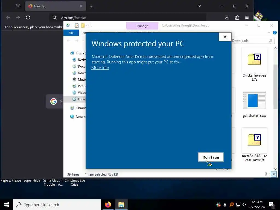Click the Explorer window system icon
This screenshot has height=210, width=280.
68,25
